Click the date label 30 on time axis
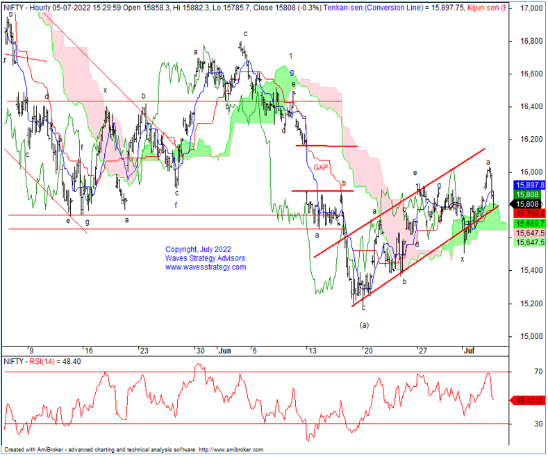The height and width of the screenshot is (457, 548). point(200,351)
